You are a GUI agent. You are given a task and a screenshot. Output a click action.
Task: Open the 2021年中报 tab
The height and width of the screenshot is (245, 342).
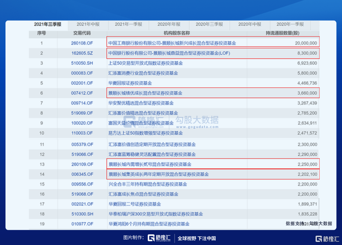pos(88,24)
